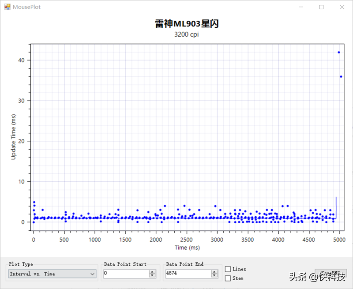Click the y-axis tick label "10"
This screenshot has width=353, height=289.
pyautogui.click(x=21, y=182)
